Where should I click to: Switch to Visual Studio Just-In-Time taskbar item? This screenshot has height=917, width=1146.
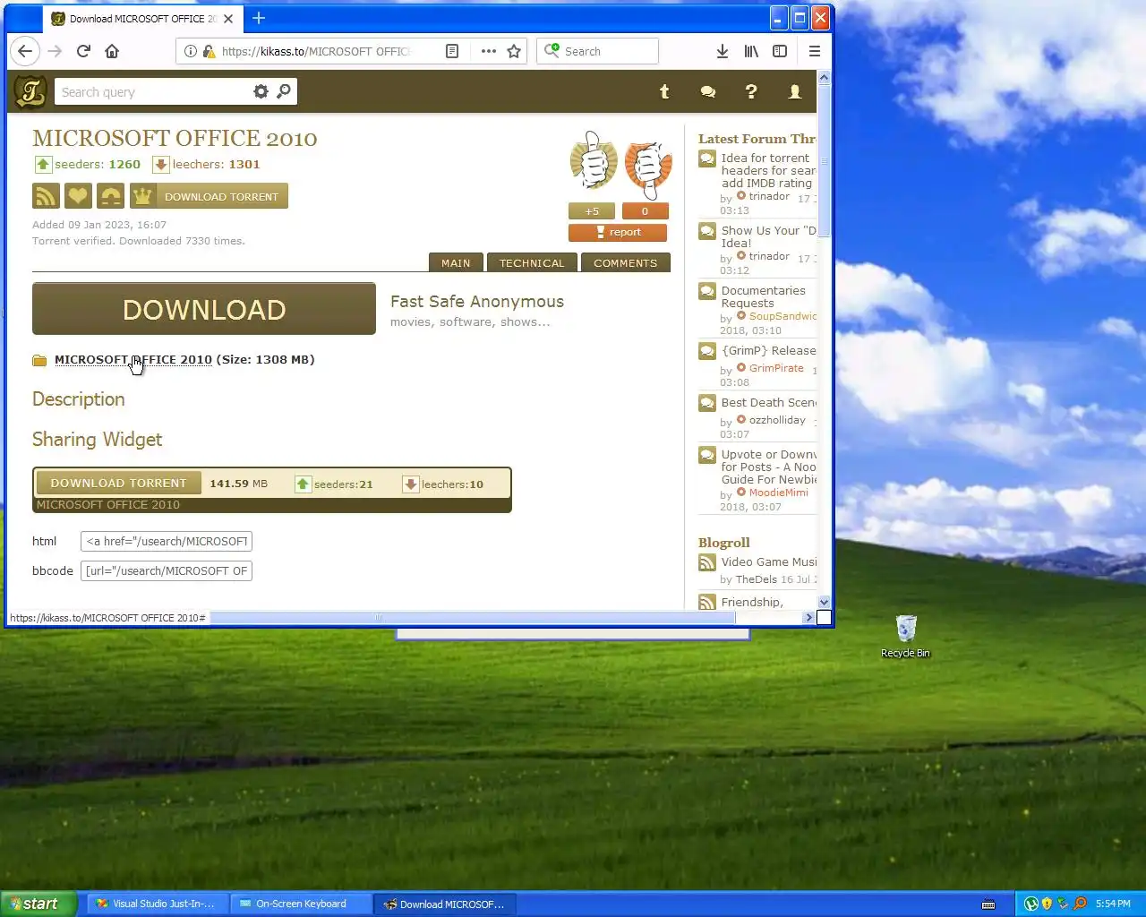point(156,904)
